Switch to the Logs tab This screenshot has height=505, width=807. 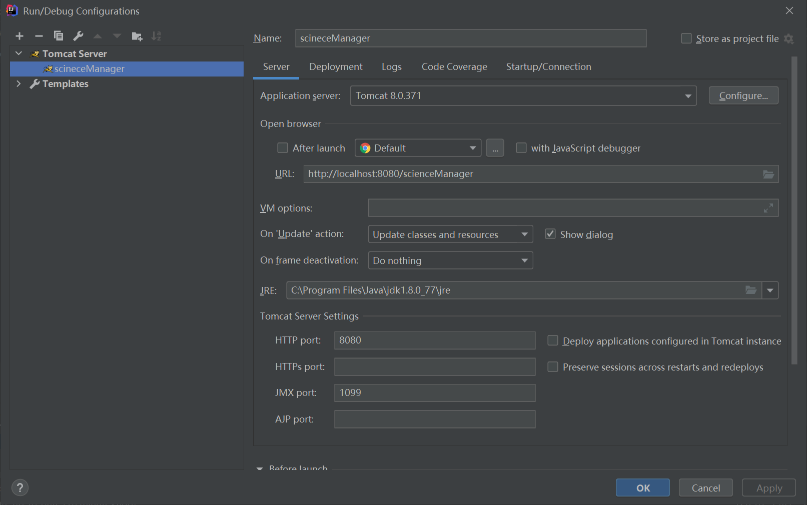[392, 67]
